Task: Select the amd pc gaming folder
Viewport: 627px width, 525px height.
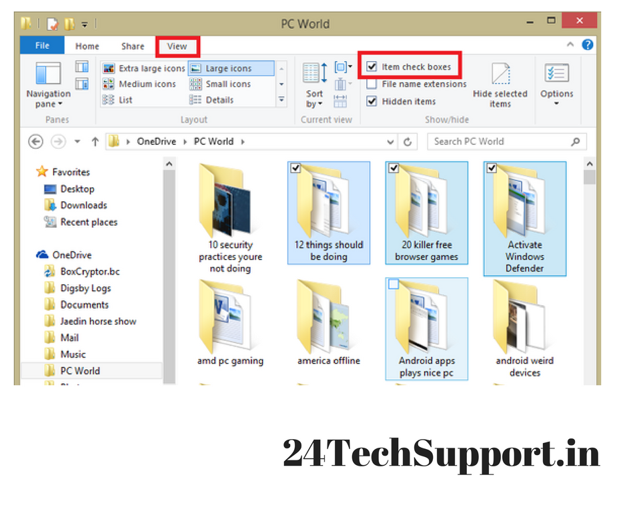Action: 230,324
